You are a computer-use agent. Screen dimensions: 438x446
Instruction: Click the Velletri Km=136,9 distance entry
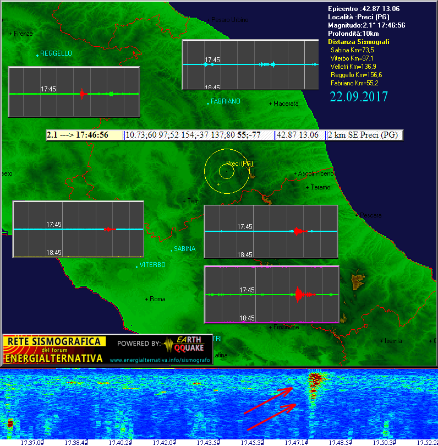pos(353,67)
